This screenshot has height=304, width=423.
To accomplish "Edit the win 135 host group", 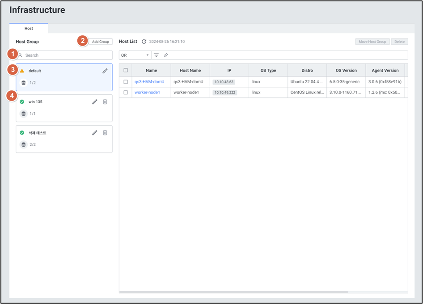I will [95, 102].
